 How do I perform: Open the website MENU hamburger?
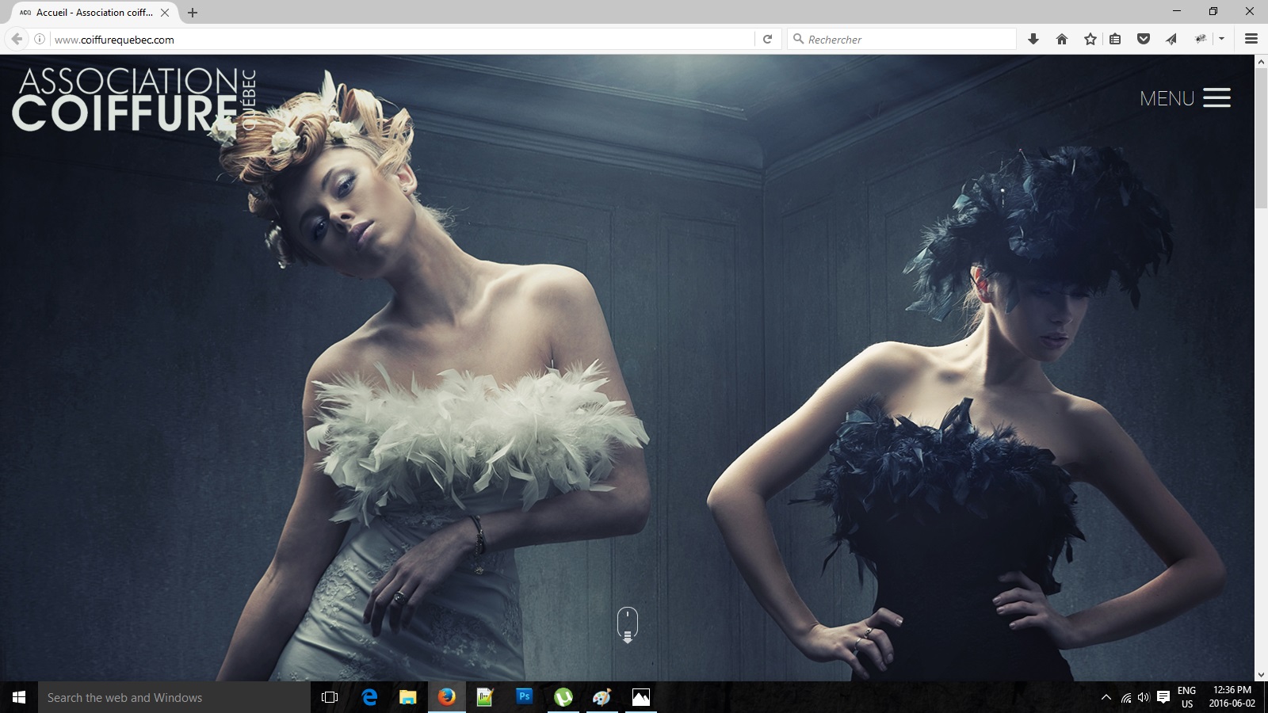point(1185,98)
